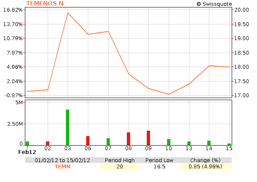Click the Period High value 20
Image resolution: width=257 pixels, height=182 pixels.
click(120, 166)
